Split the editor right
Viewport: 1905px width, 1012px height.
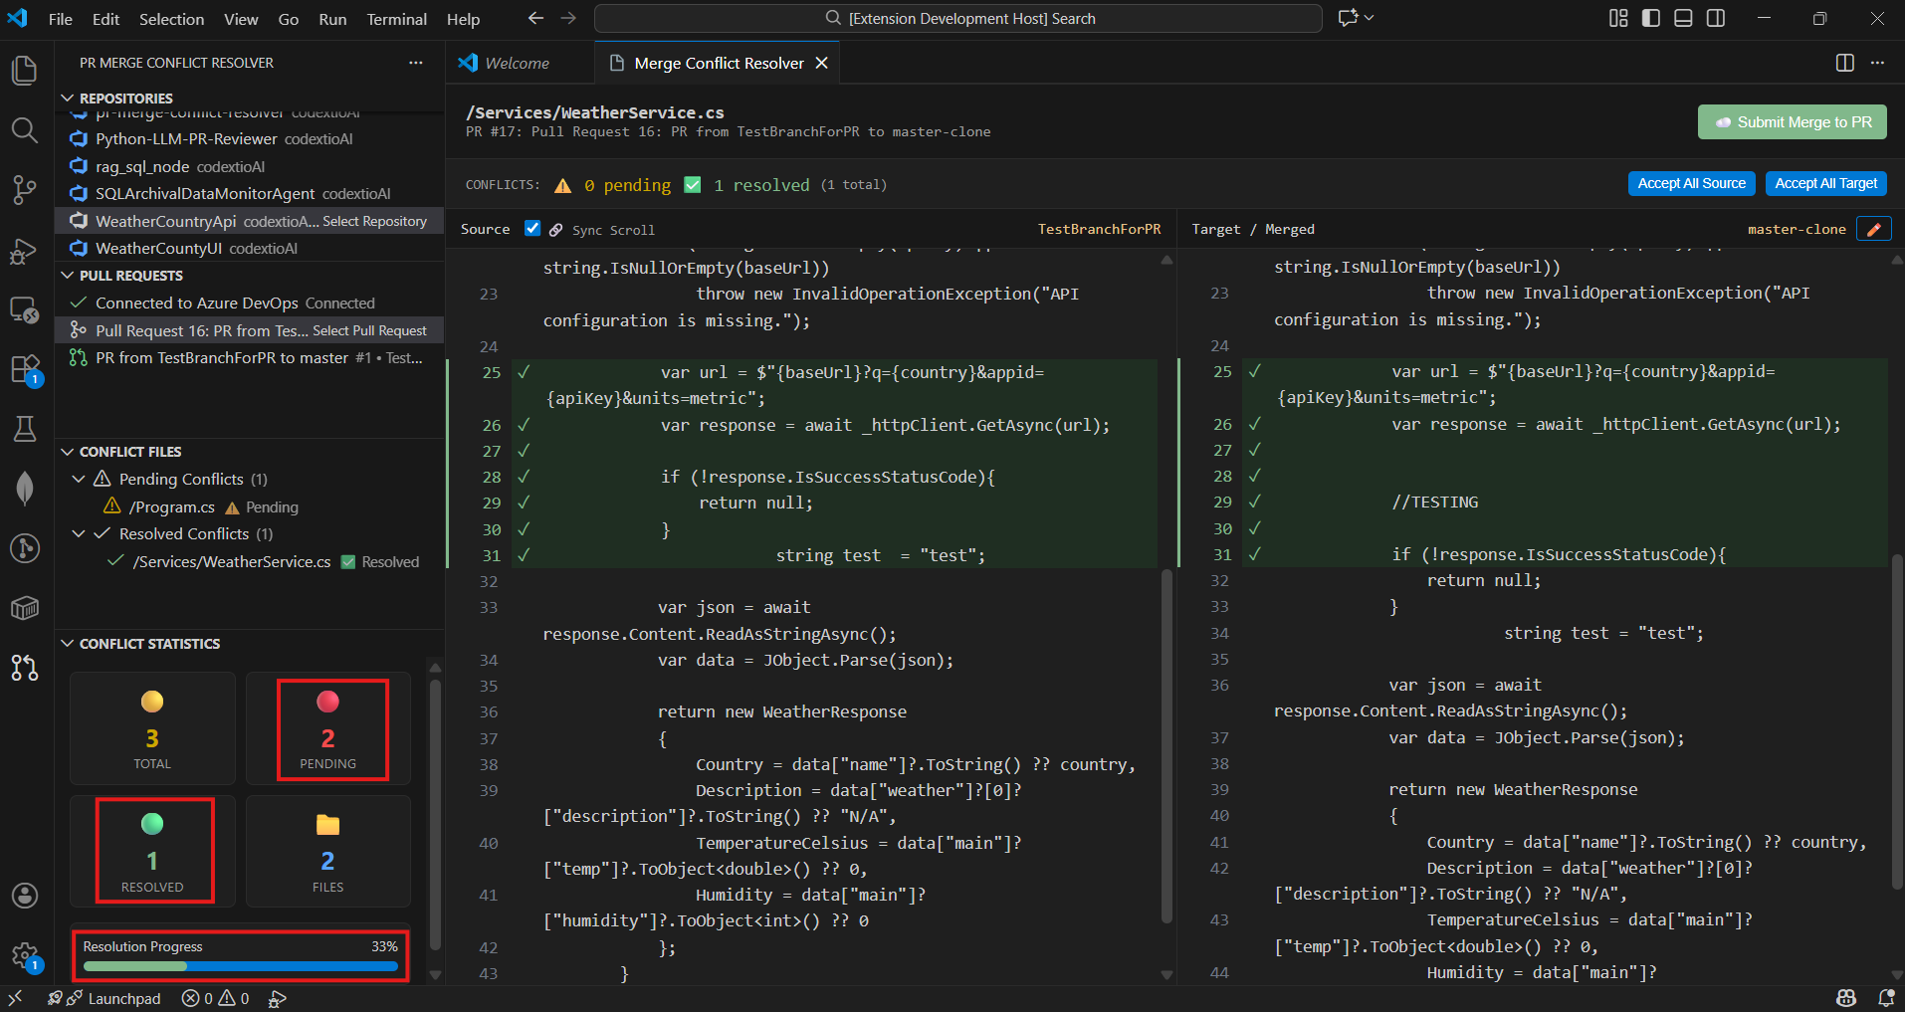[1845, 63]
